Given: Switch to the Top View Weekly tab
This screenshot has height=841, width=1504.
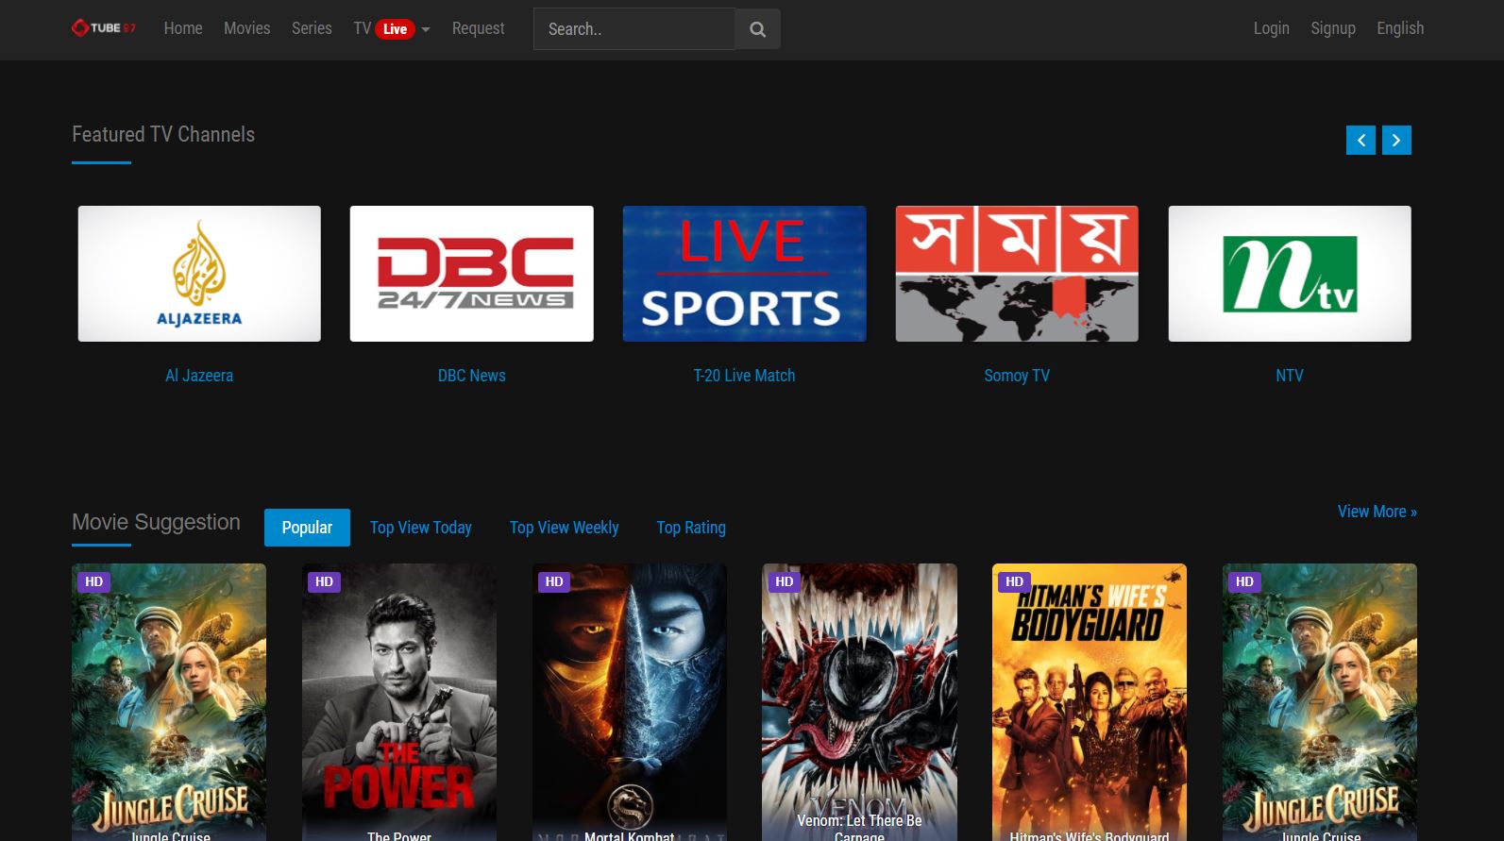Looking at the screenshot, I should (565, 528).
